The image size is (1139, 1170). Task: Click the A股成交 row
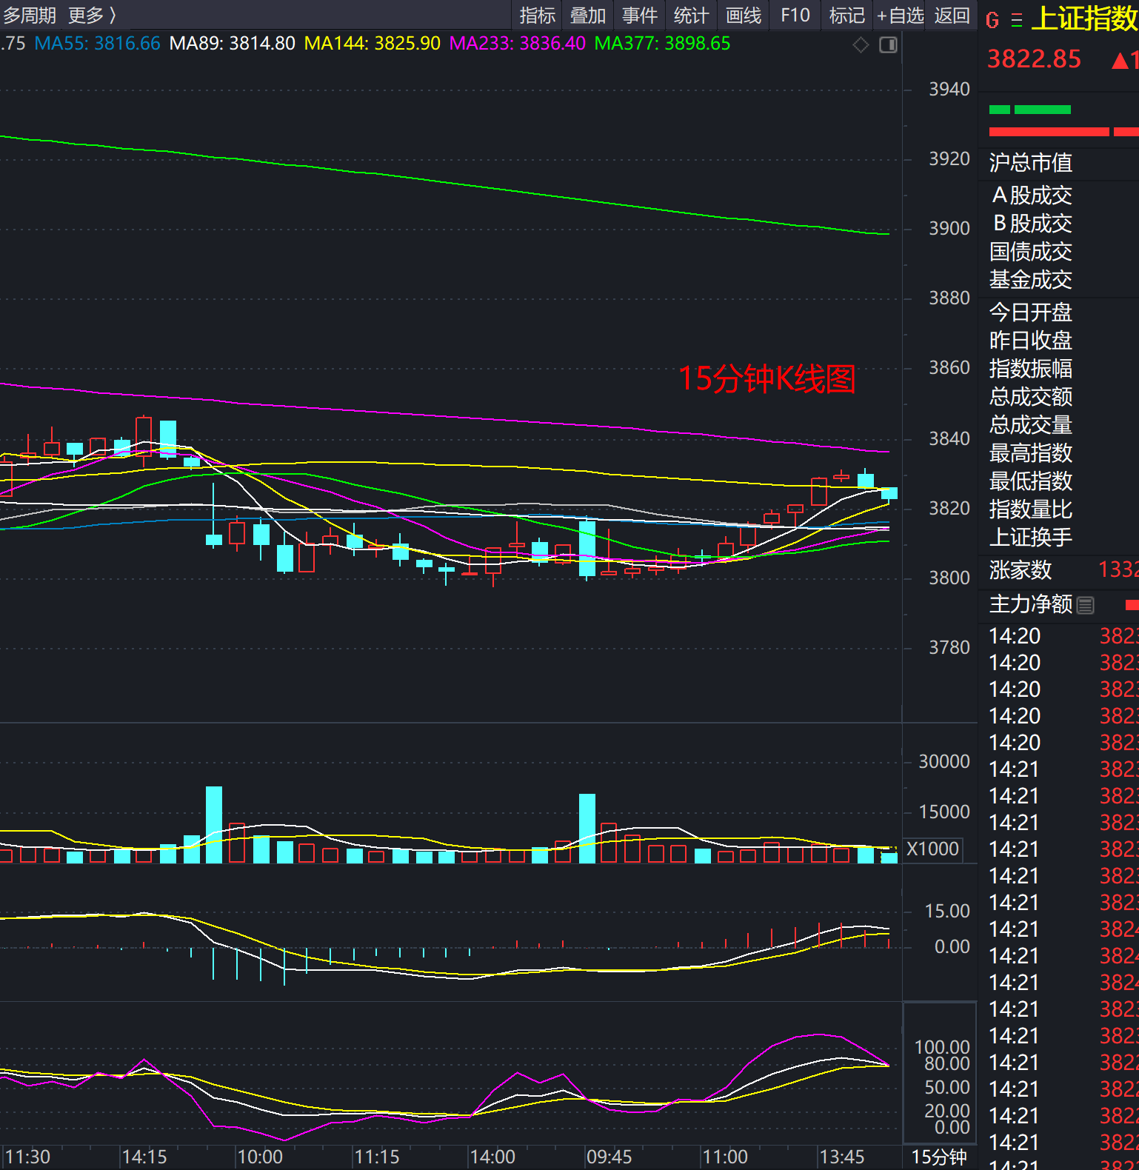pyautogui.click(x=1059, y=195)
